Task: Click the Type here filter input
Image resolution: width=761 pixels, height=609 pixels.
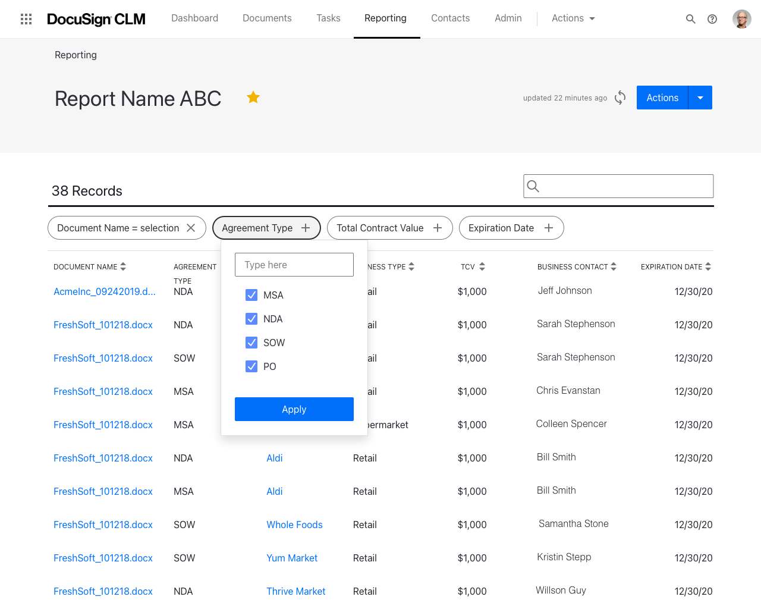Action: (x=294, y=265)
